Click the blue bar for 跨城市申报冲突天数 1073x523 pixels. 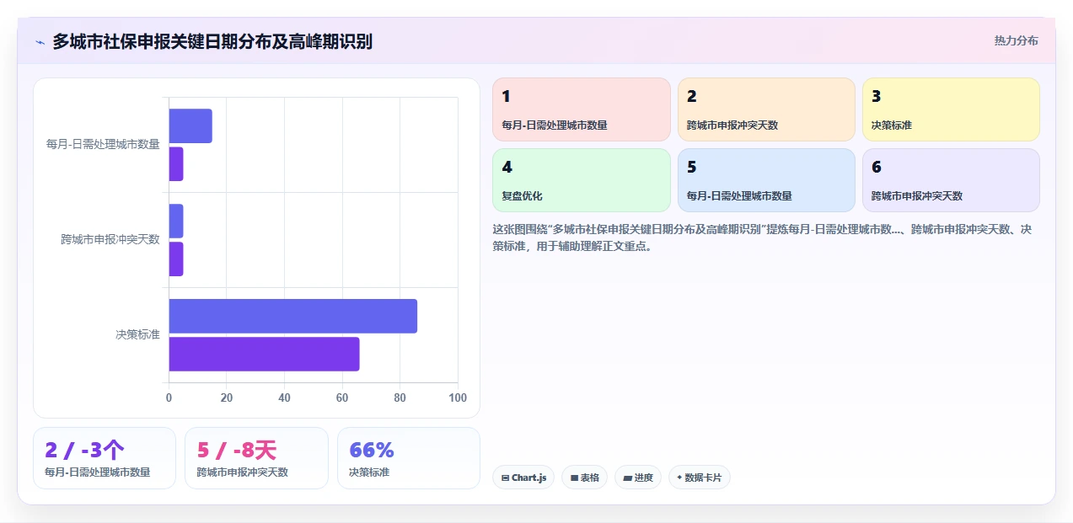click(x=176, y=221)
